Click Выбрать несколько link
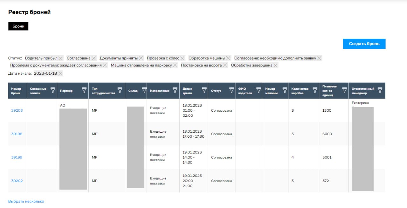Screen dimensions: 407x208 26,201
